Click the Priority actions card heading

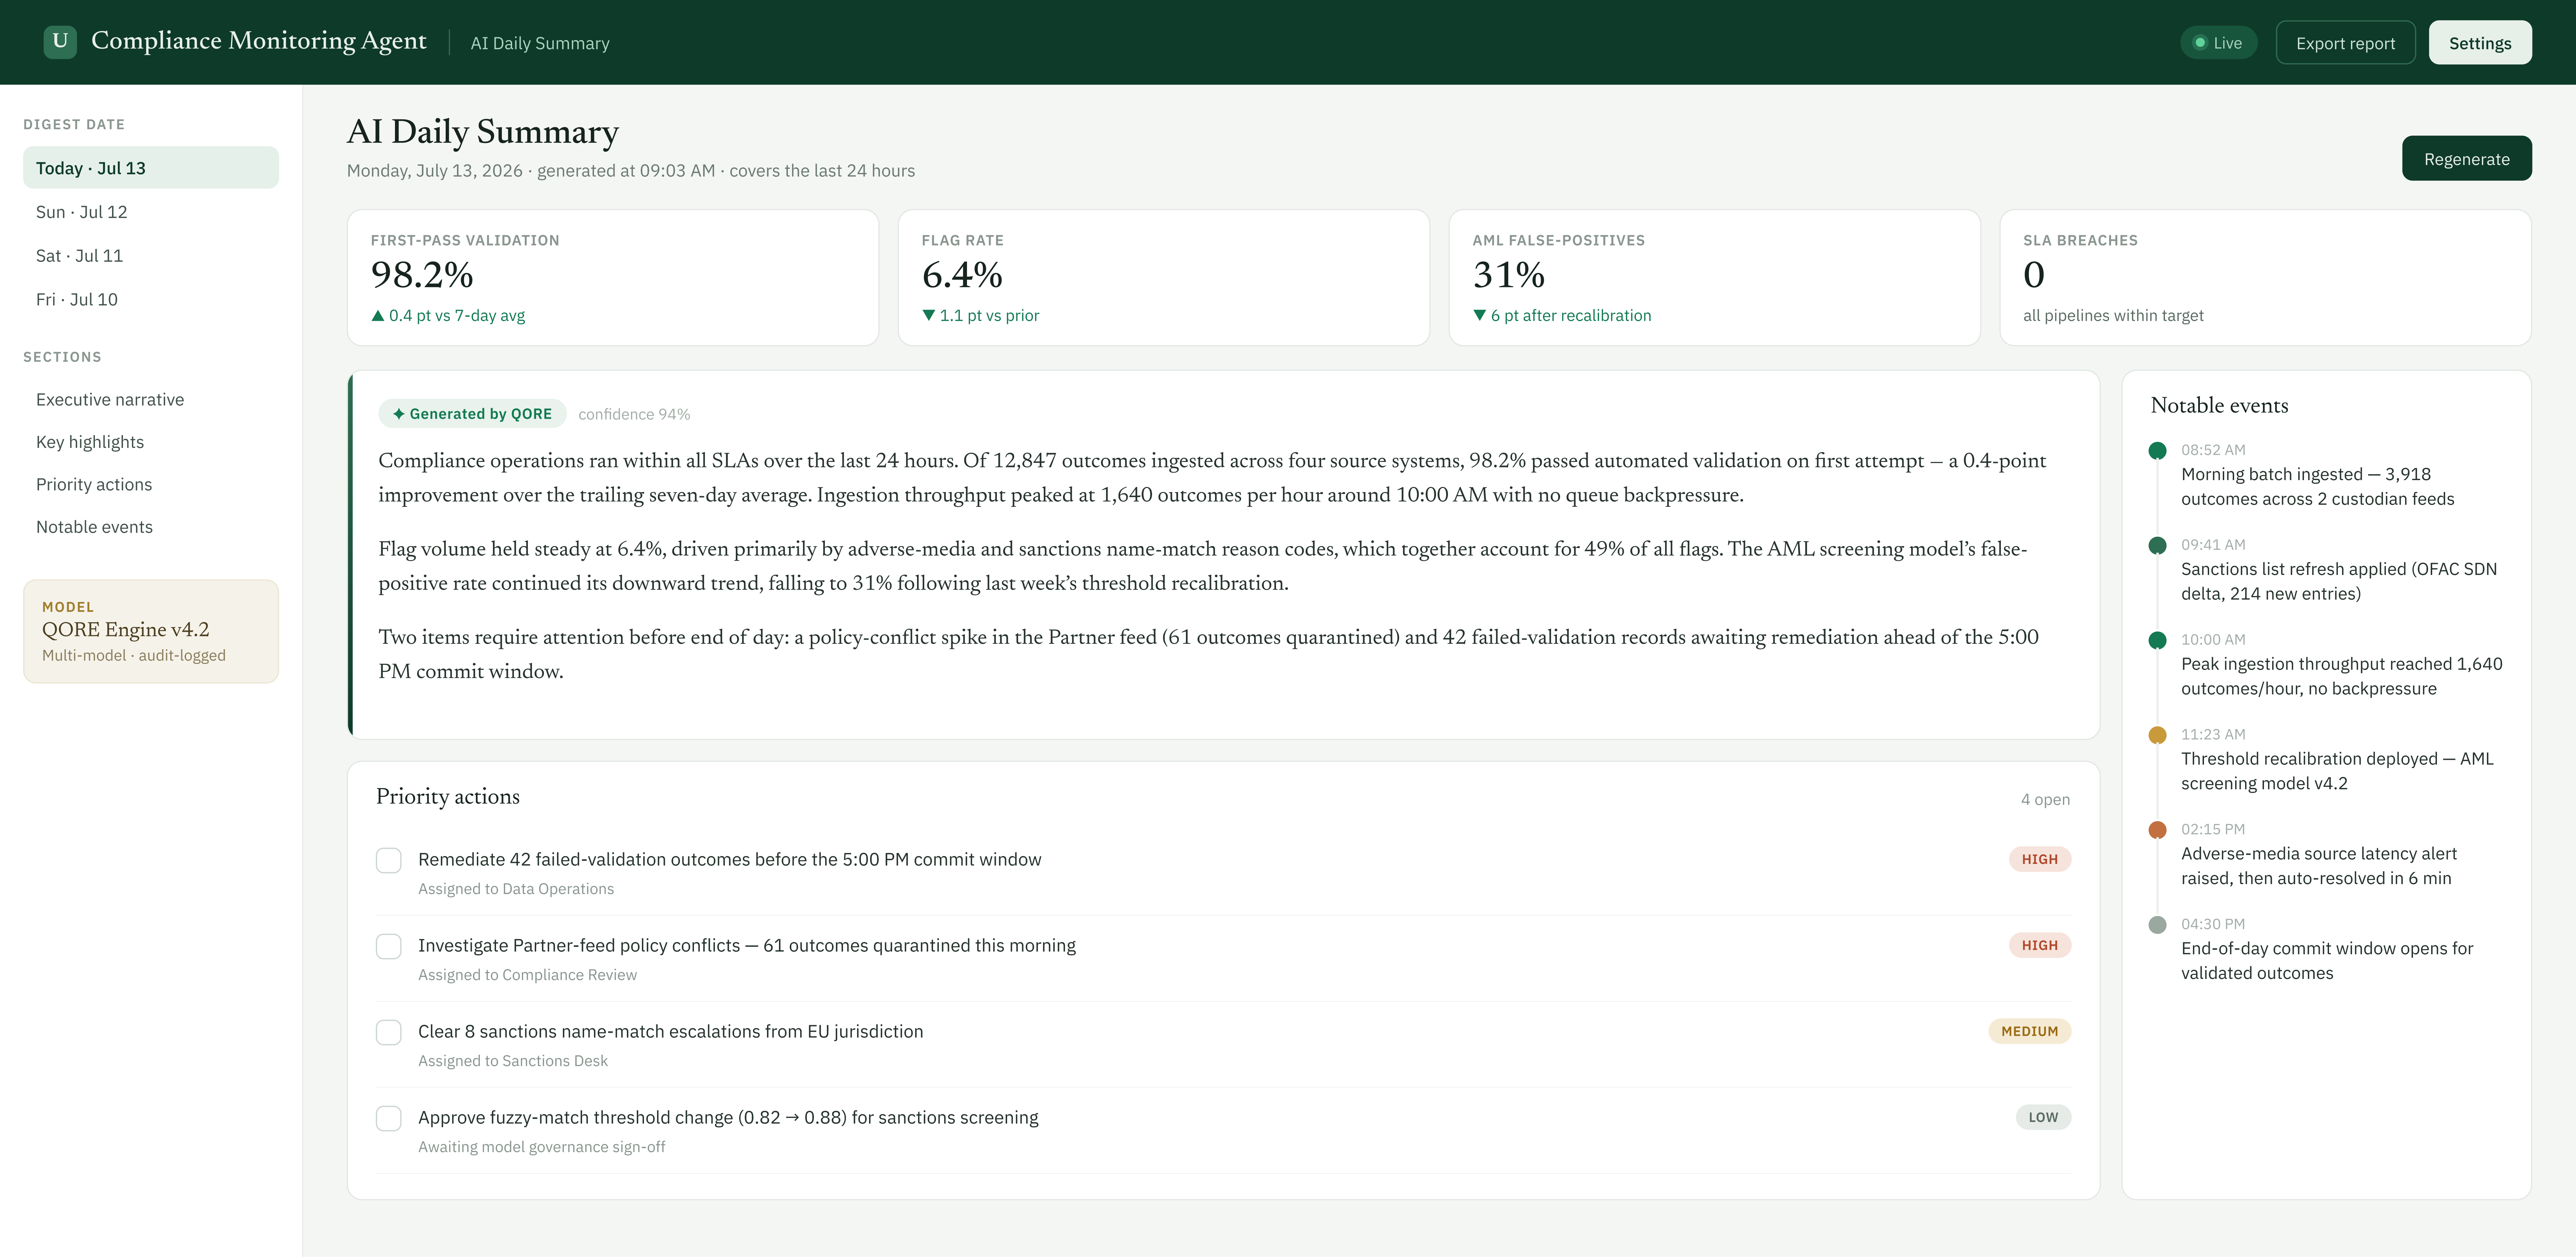tap(448, 796)
